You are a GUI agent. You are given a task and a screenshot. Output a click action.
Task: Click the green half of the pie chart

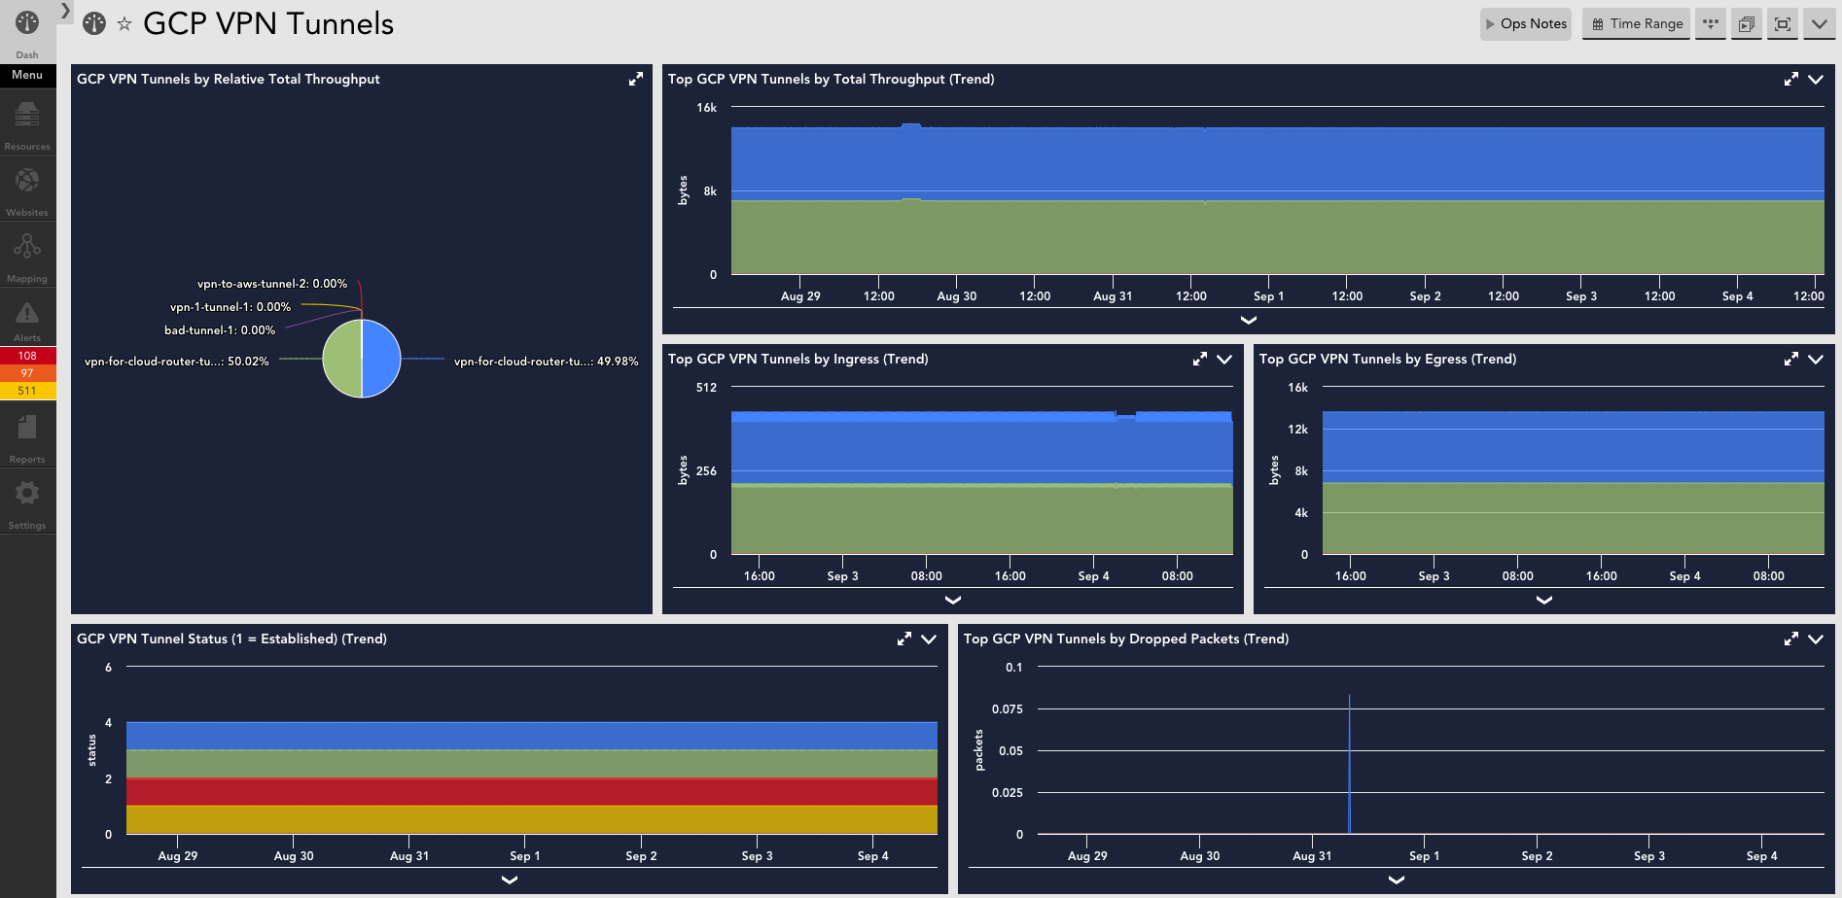click(342, 360)
